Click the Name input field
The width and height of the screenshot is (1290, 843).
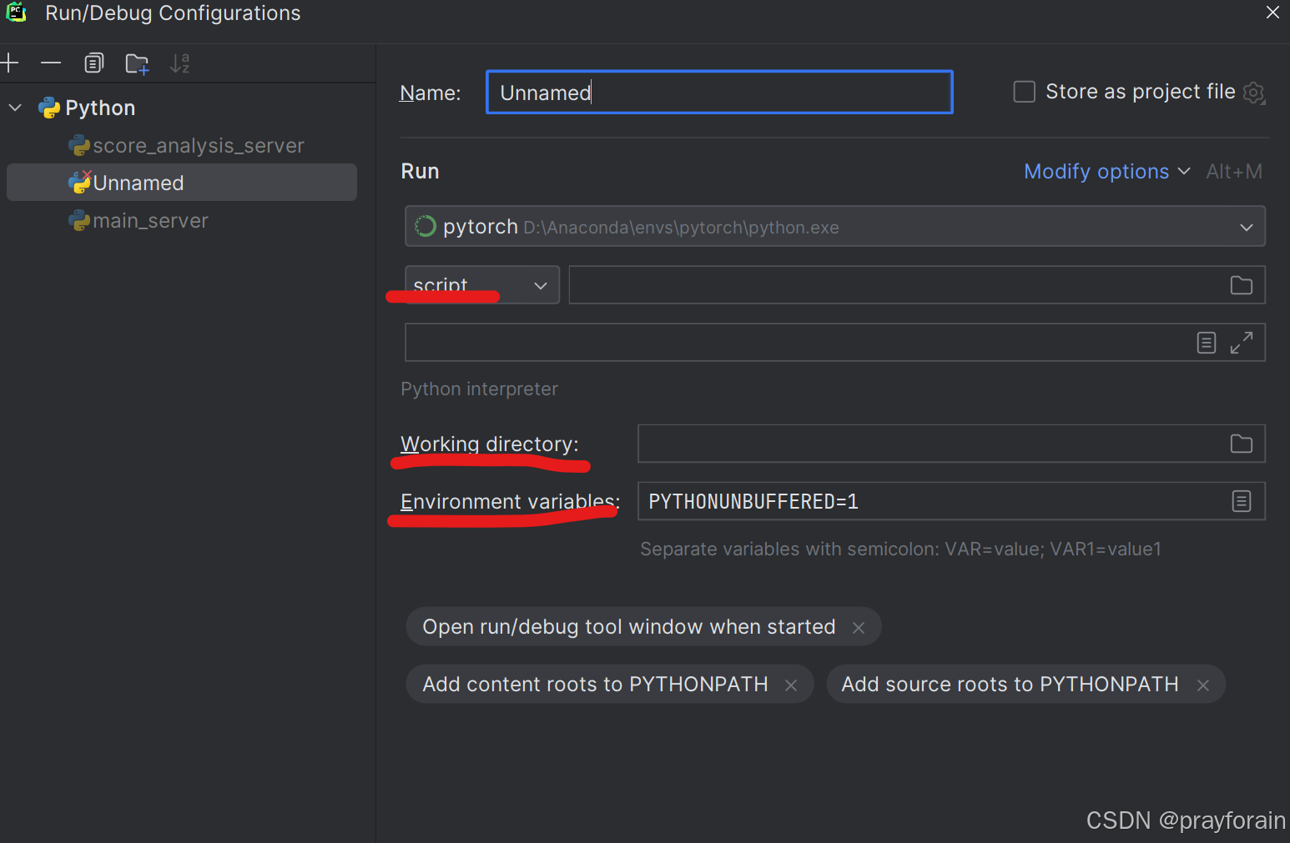pyautogui.click(x=718, y=93)
